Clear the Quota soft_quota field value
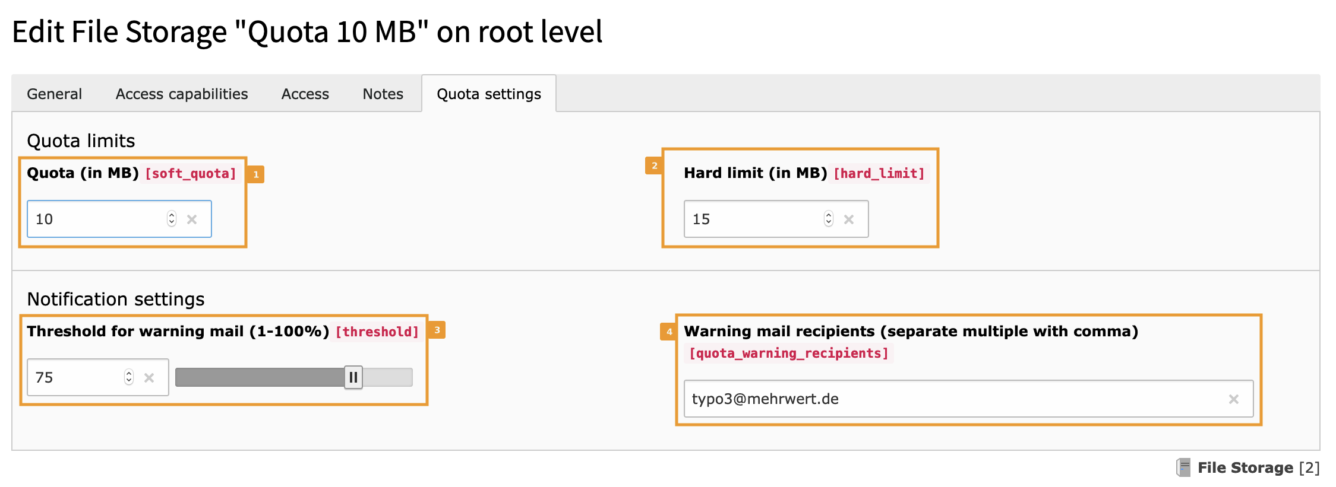Viewport: 1336px width, 487px height. pyautogui.click(x=192, y=219)
